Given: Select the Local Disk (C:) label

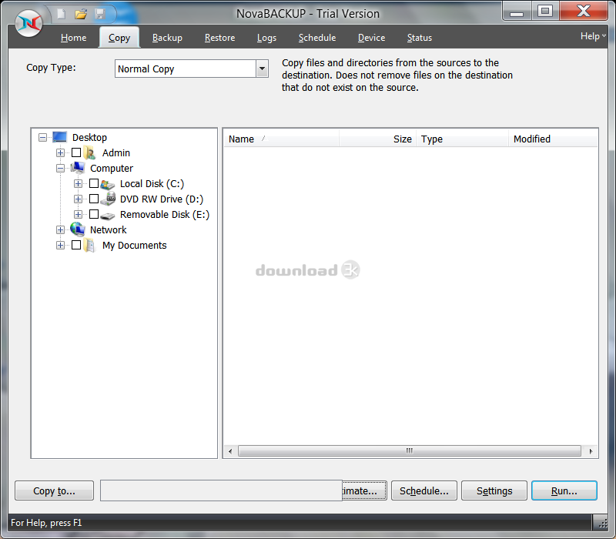Looking at the screenshot, I should click(152, 184).
